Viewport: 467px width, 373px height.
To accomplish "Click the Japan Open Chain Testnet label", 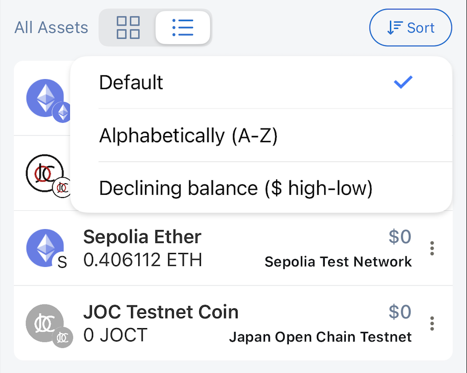I will click(320, 336).
